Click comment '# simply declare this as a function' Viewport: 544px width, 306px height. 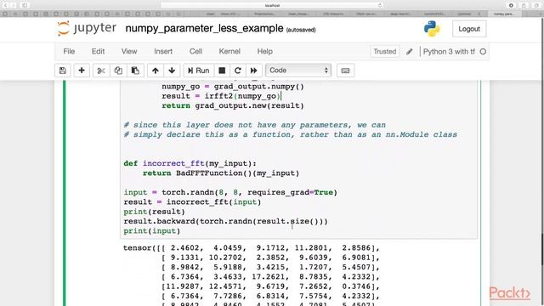(291, 134)
